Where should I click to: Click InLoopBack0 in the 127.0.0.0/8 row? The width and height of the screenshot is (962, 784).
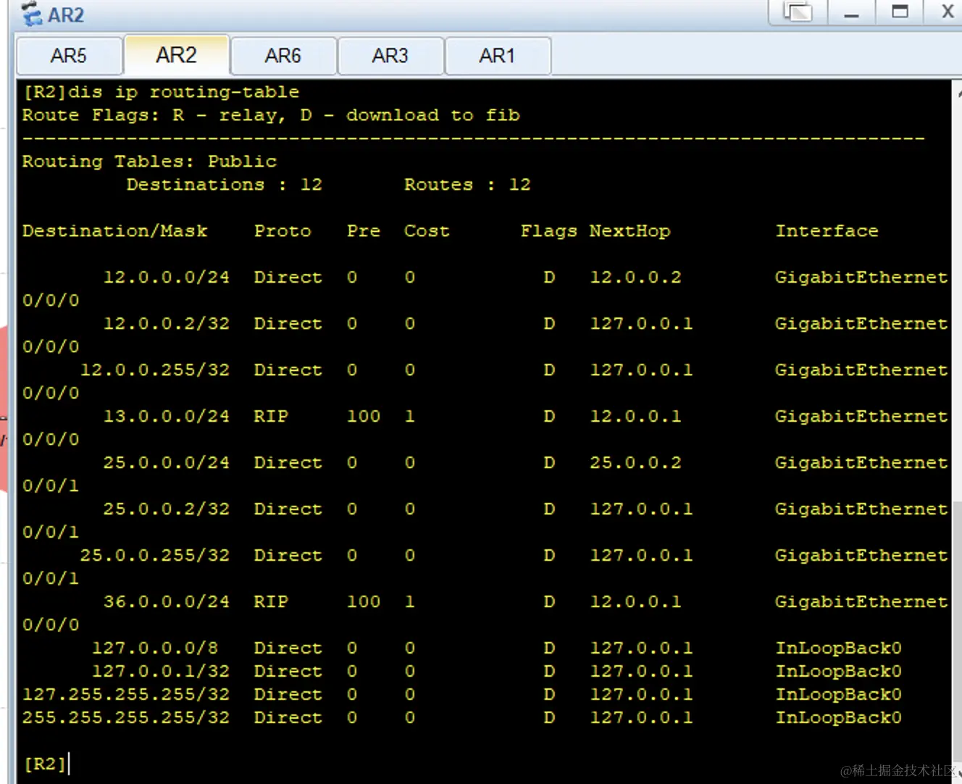pyautogui.click(x=839, y=648)
